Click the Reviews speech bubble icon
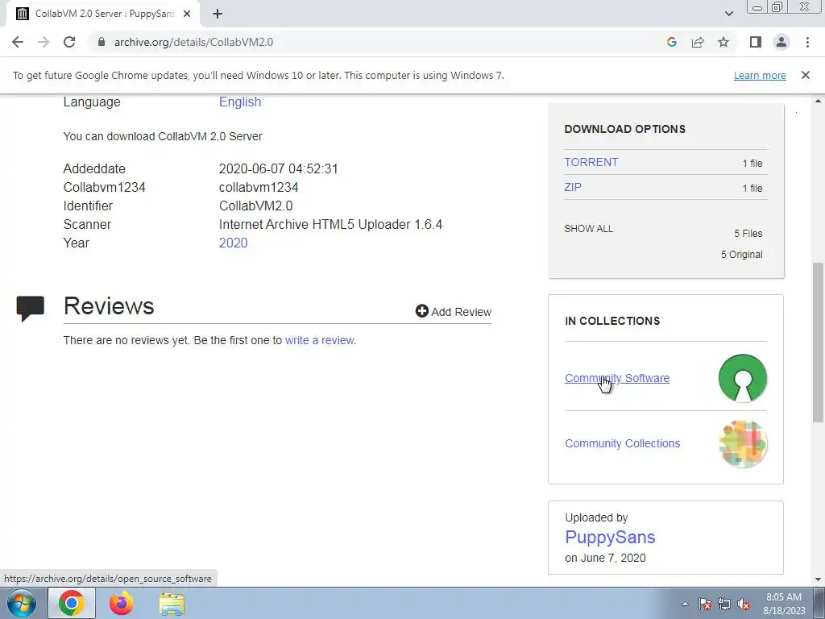The image size is (825, 619). click(30, 309)
